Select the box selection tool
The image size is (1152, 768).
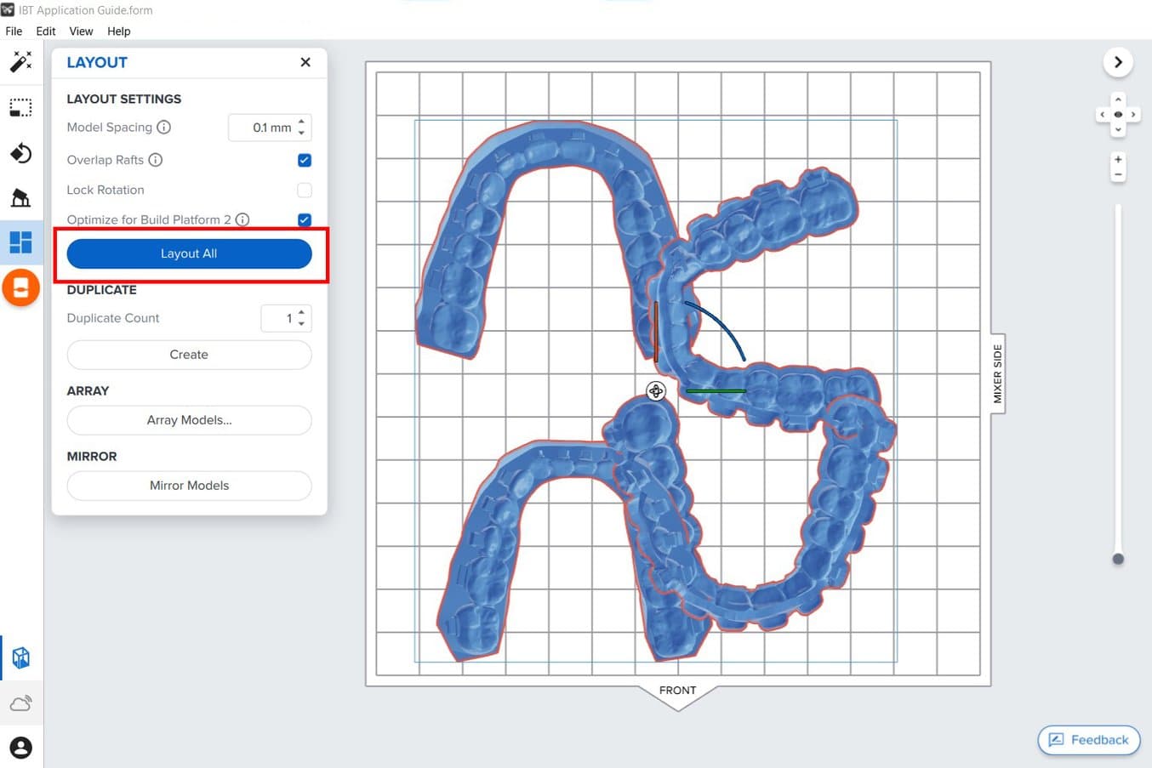(x=20, y=107)
